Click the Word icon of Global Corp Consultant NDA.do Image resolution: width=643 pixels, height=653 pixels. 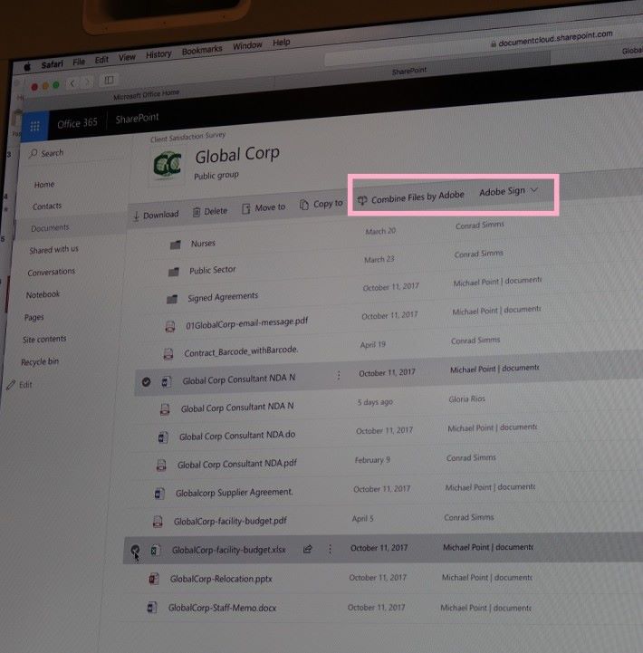tap(163, 437)
